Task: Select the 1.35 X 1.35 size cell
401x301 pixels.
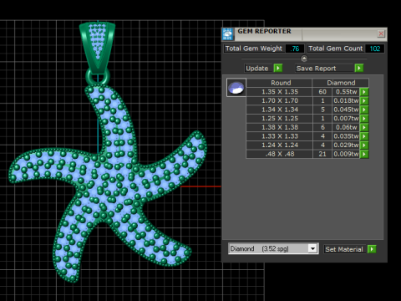Action: click(x=279, y=92)
